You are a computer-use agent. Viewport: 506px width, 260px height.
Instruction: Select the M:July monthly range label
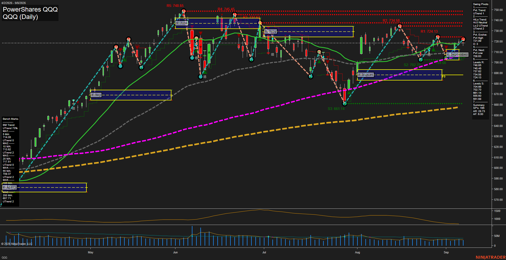271,31
